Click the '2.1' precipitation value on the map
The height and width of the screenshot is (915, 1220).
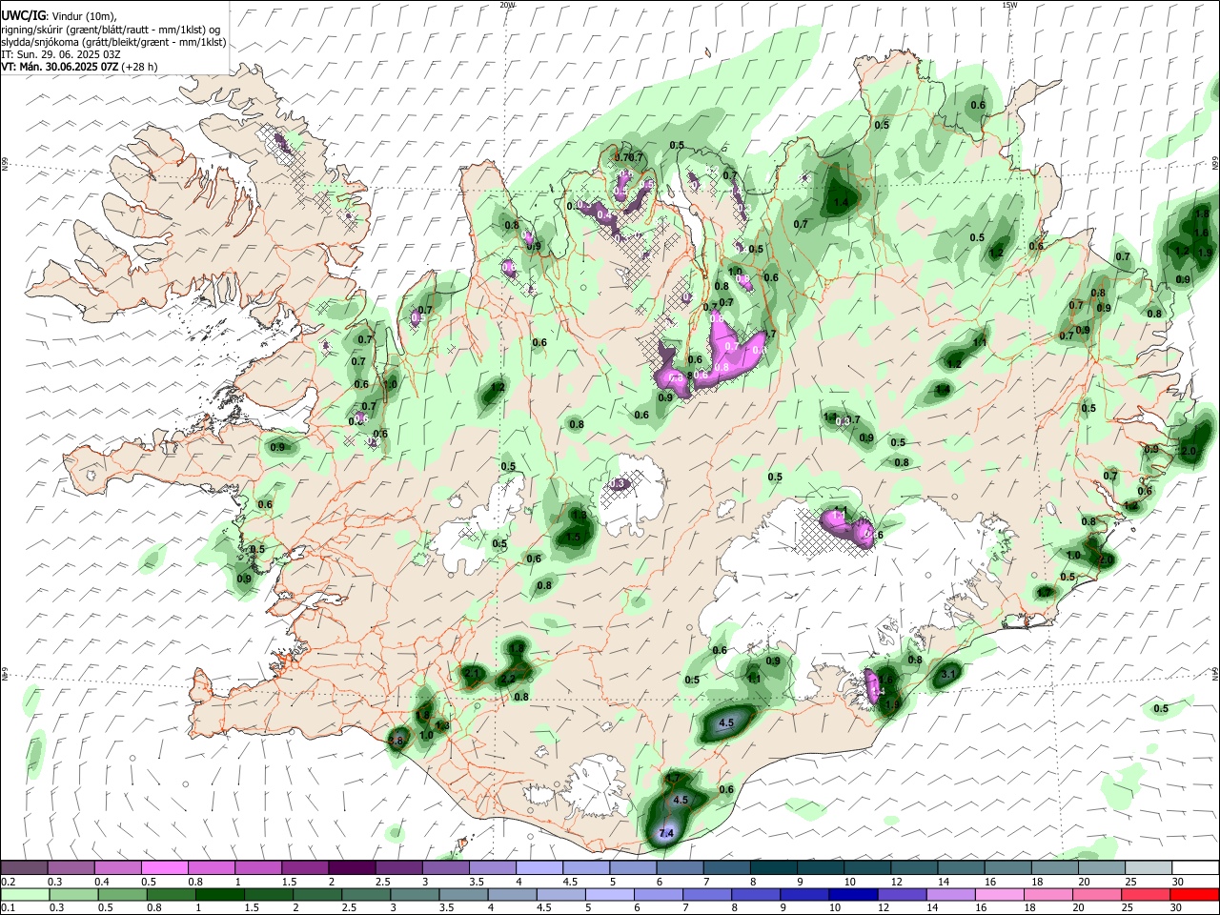coord(472,673)
